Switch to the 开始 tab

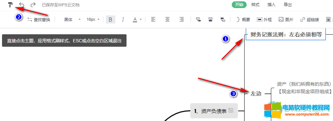(239, 5)
